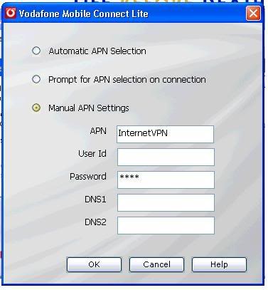Select Manual APN Settings radio option
Viewport: 268px width, 290px height.
click(36, 108)
